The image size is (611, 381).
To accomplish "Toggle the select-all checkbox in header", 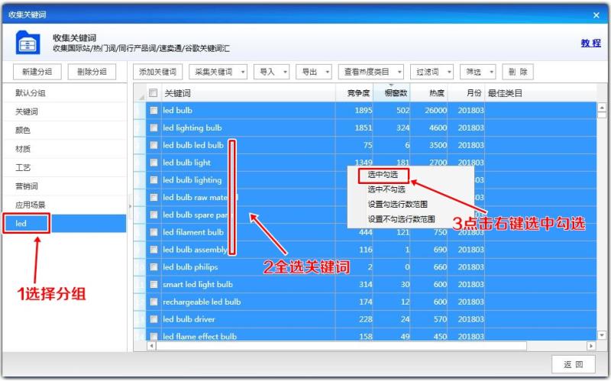I will click(154, 92).
